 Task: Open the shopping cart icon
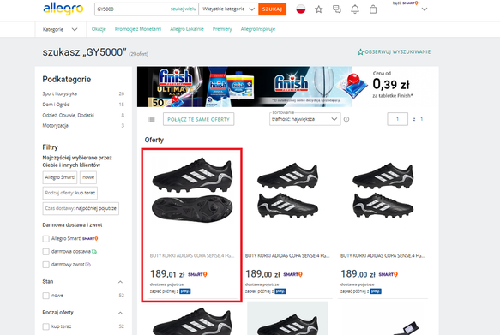[373, 9]
